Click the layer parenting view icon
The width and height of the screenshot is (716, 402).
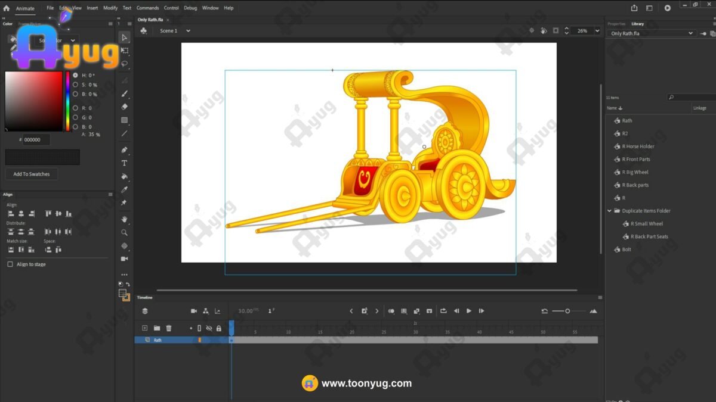coord(206,311)
